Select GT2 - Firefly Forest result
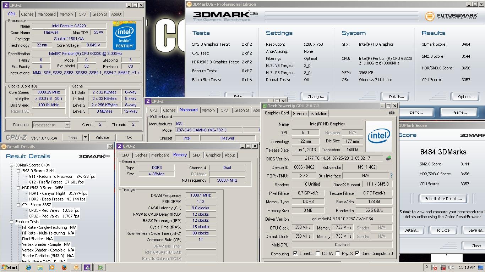485x272 pixels. coord(56,182)
